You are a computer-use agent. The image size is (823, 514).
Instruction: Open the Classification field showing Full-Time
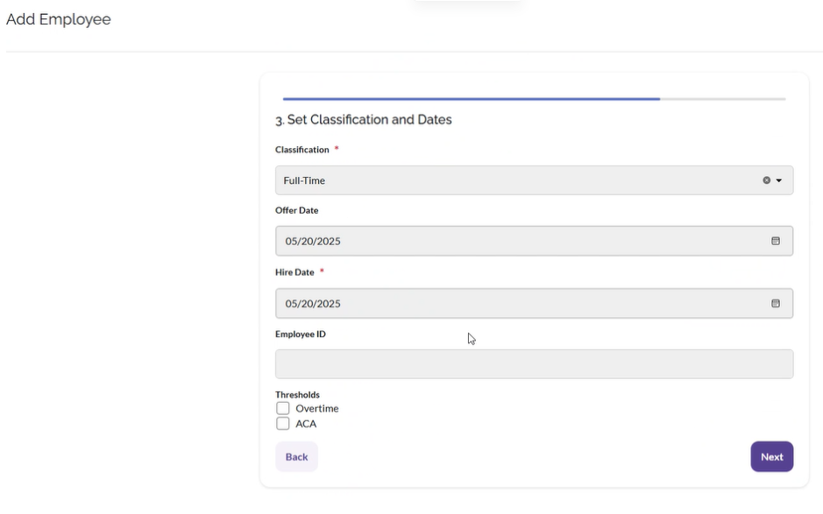[517, 180]
